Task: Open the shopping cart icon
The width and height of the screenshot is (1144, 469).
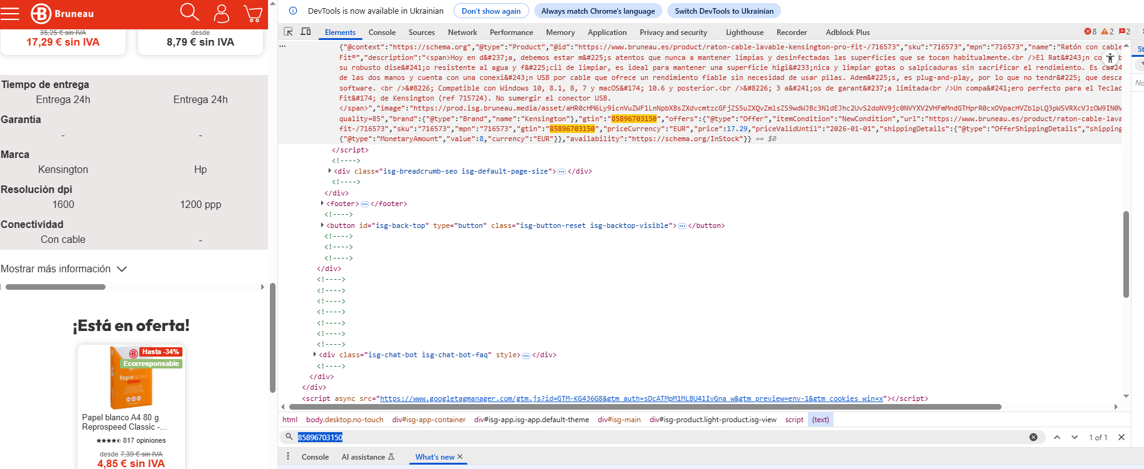Action: [x=253, y=14]
